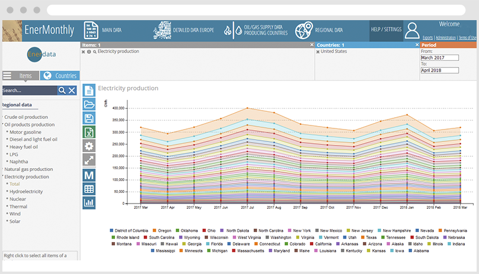
Task: Open chart settings gear icon
Action: 89,146
